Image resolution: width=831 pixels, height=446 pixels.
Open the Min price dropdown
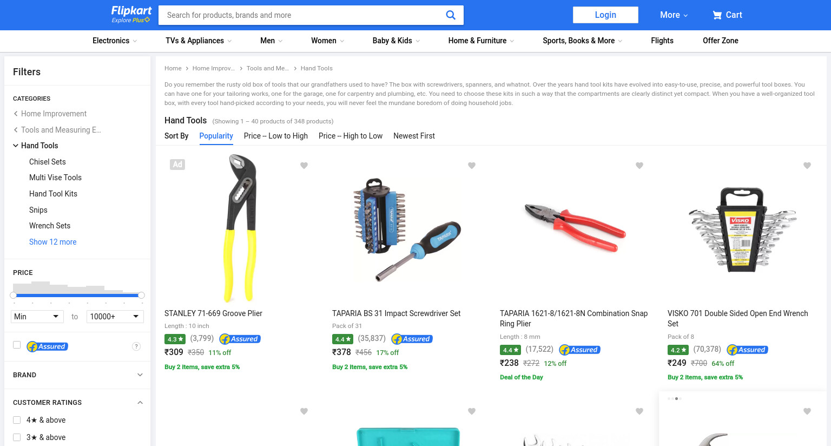(37, 317)
